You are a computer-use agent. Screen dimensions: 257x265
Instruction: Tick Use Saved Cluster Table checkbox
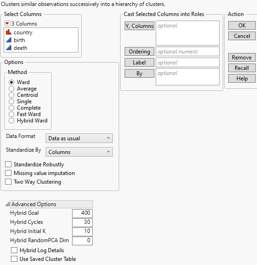(14, 259)
